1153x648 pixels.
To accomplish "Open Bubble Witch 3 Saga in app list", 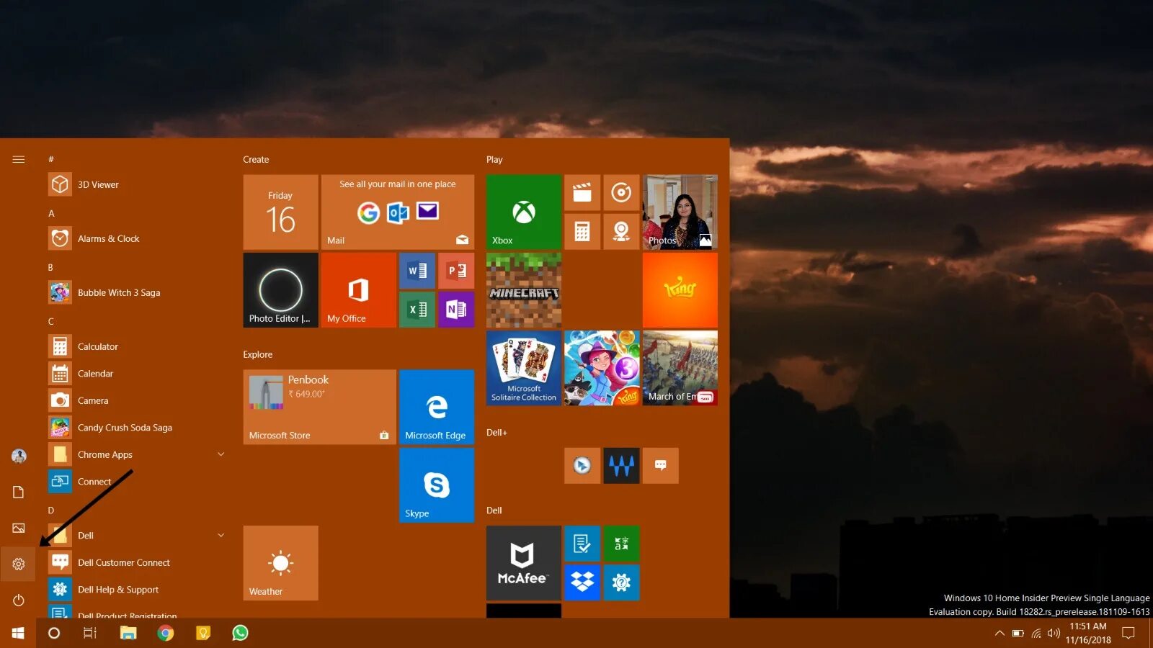I will click(x=138, y=292).
